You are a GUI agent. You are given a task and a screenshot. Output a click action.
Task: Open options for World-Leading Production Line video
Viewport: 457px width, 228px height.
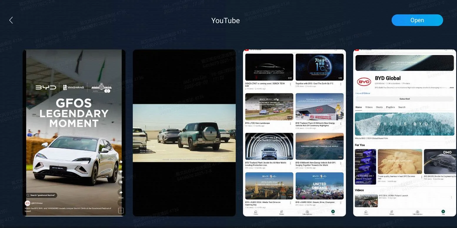tap(290, 163)
